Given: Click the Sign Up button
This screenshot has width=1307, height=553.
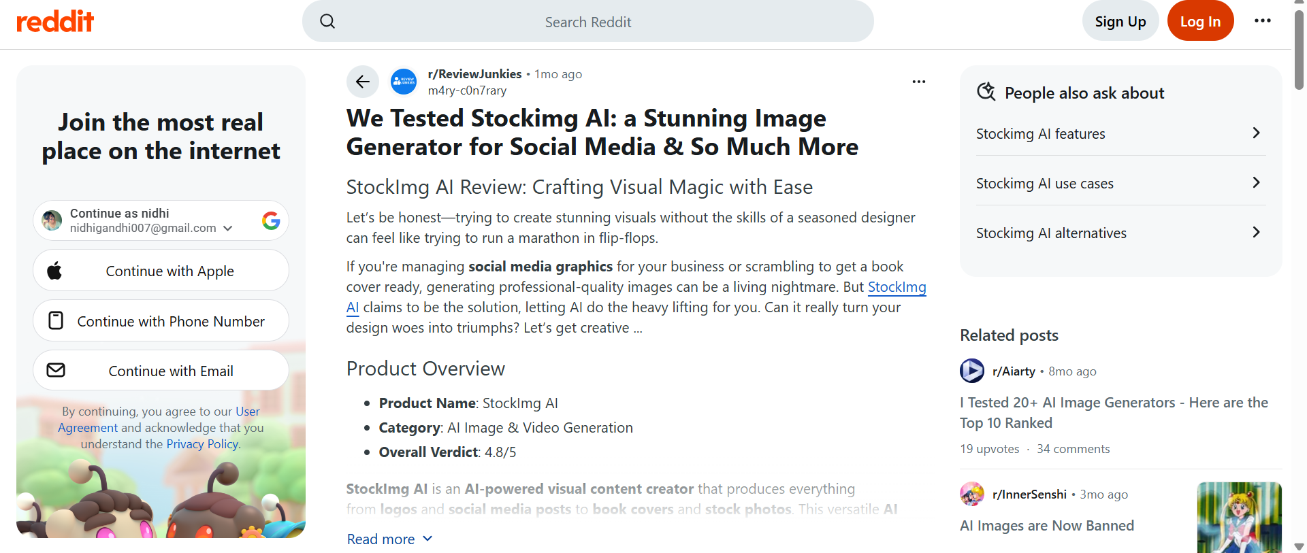Looking at the screenshot, I should click(1120, 21).
